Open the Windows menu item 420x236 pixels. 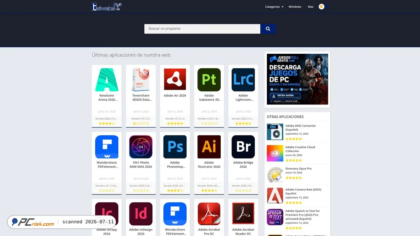[x=295, y=7]
